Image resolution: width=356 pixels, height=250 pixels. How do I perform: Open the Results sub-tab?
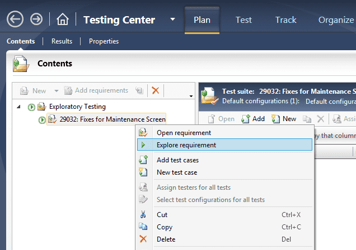[x=62, y=41]
